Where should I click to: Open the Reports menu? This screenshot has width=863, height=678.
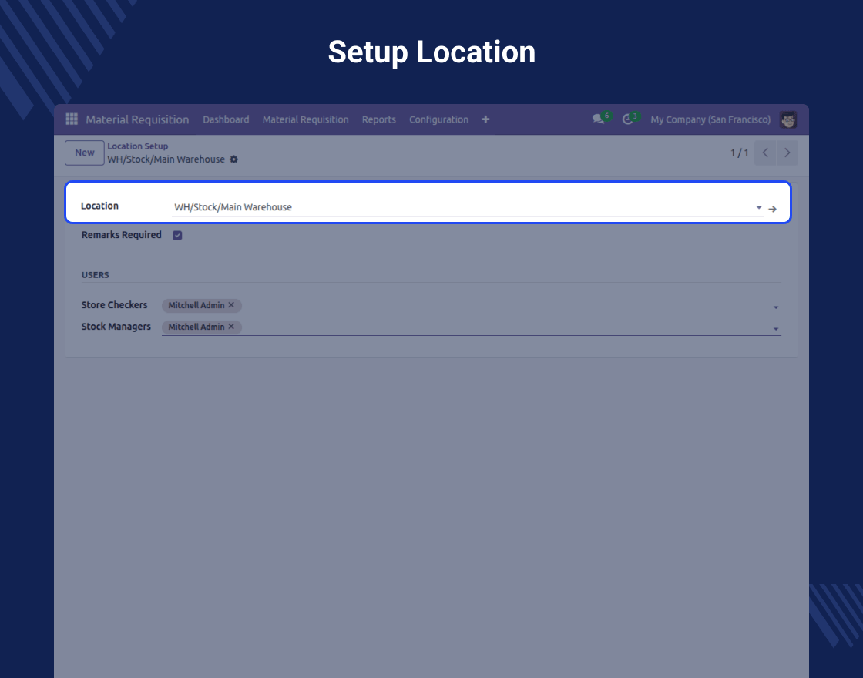(x=378, y=119)
